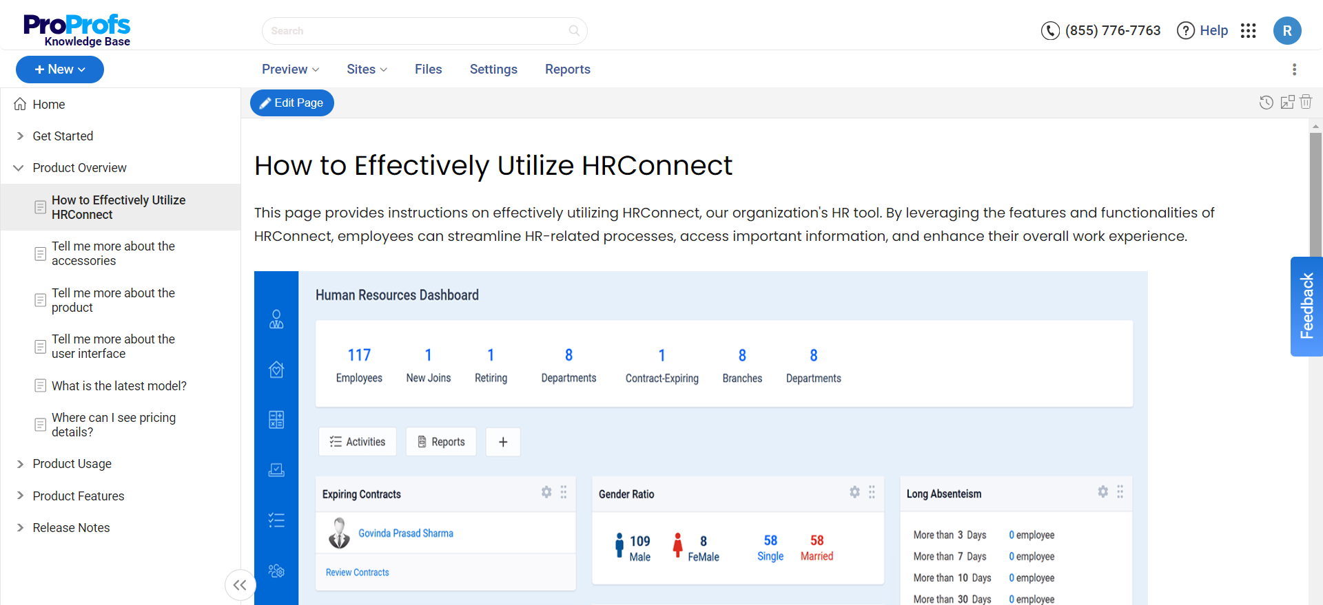
Task: Click the calculator grid icon in dashboard sidebar
Action: coord(276,420)
